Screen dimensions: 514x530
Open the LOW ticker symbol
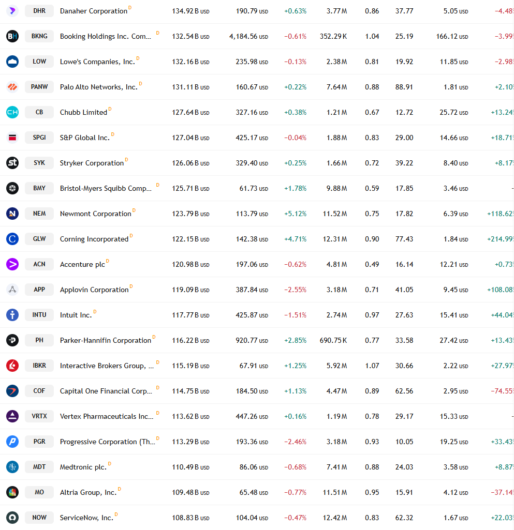[39, 62]
